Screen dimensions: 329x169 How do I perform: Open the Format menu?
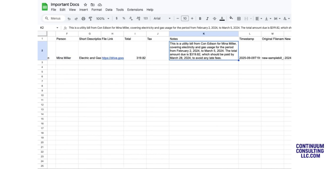(96, 10)
